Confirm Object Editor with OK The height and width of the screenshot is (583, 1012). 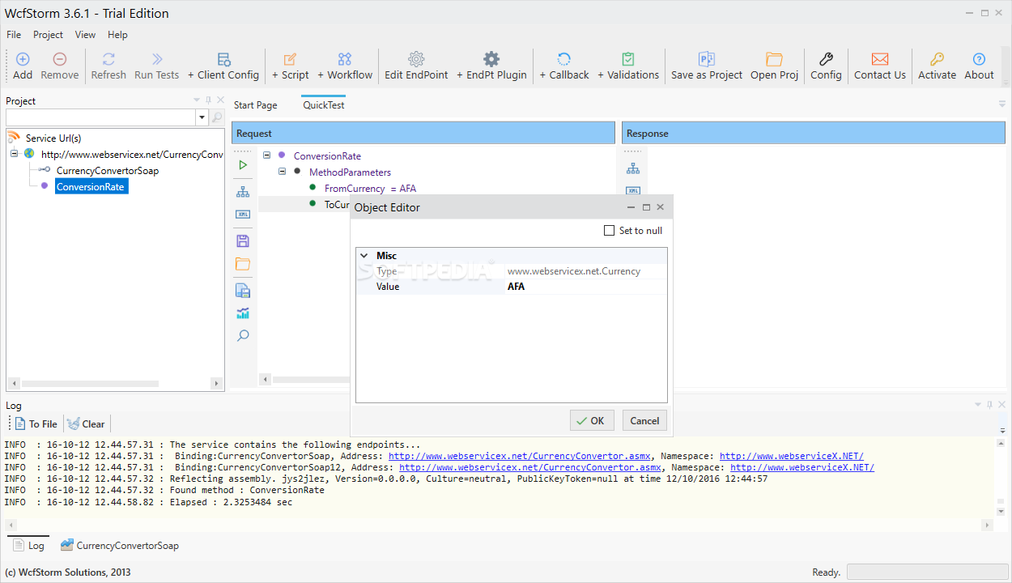(x=592, y=420)
